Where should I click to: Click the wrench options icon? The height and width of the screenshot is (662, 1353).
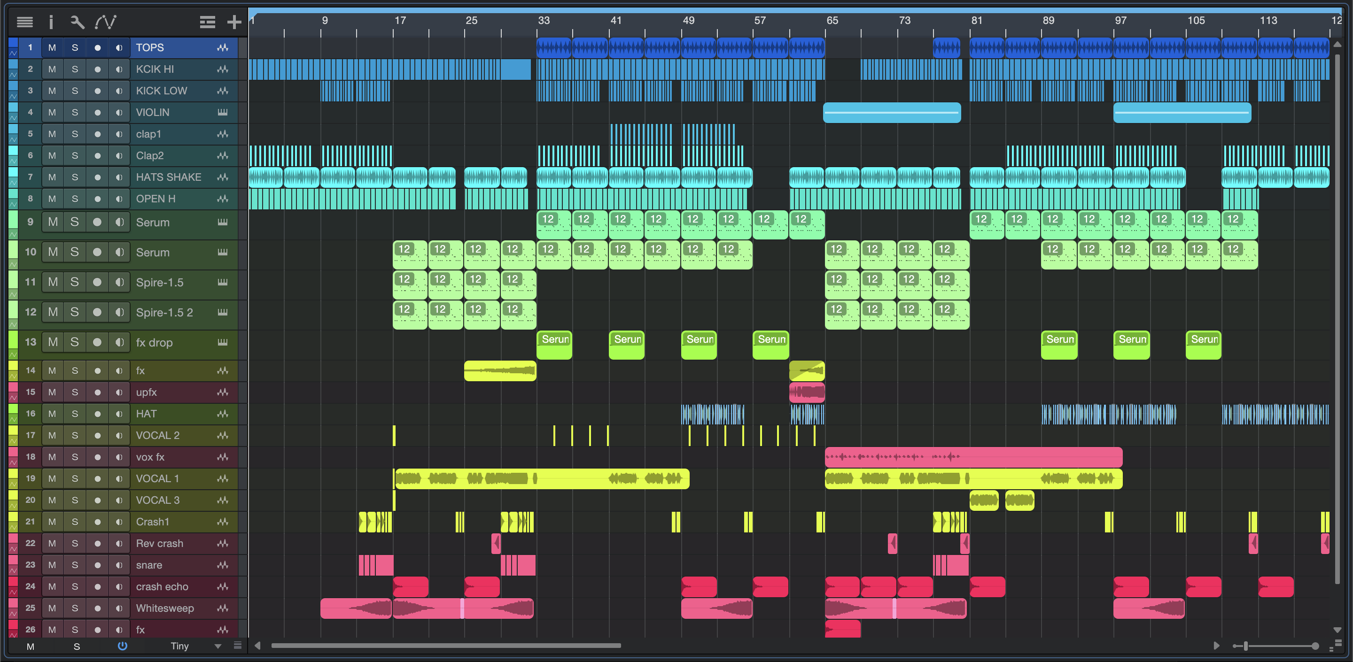pos(77,22)
